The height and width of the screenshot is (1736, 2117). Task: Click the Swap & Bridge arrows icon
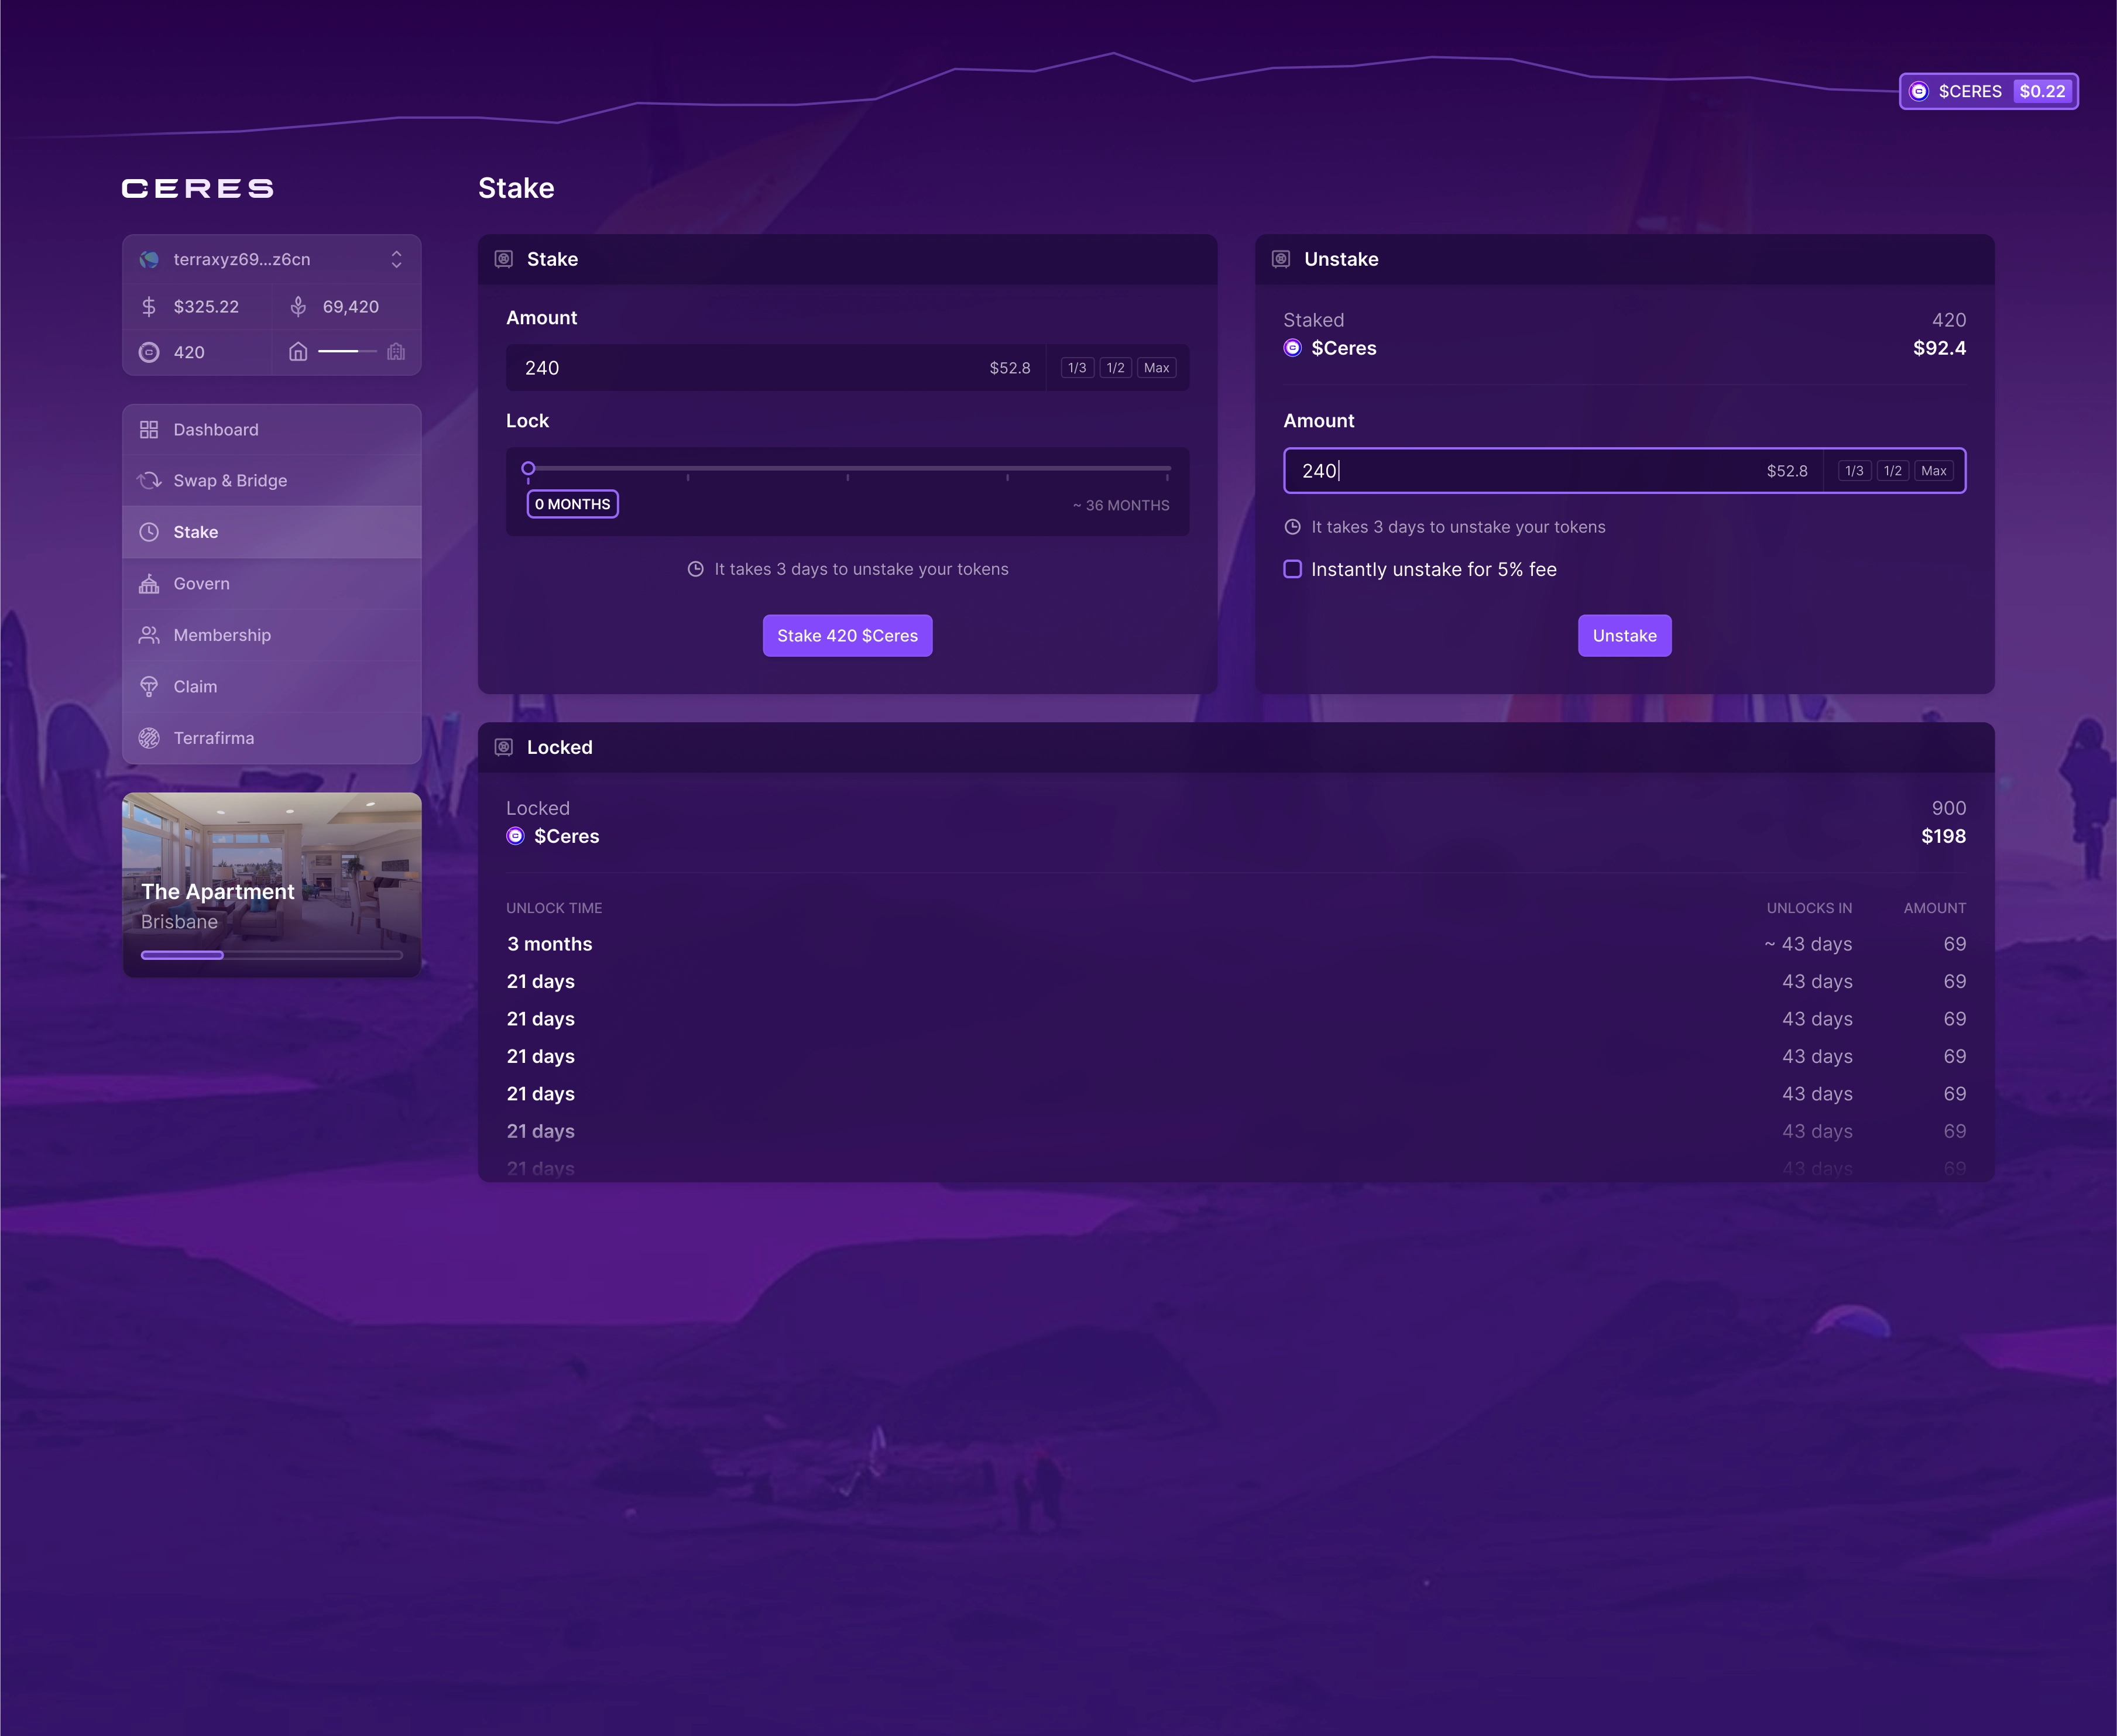tap(149, 480)
